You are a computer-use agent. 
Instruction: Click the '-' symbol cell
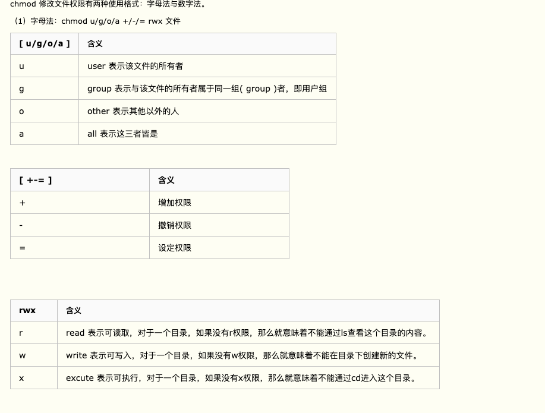tap(80, 225)
